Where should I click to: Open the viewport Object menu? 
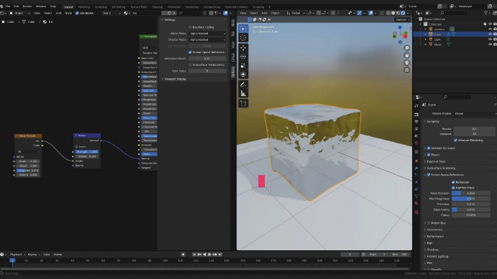pyautogui.click(x=275, y=13)
